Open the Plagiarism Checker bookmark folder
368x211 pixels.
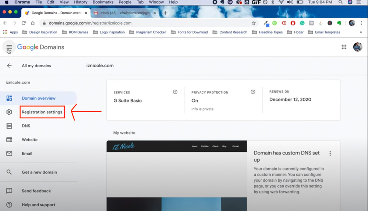click(x=148, y=32)
